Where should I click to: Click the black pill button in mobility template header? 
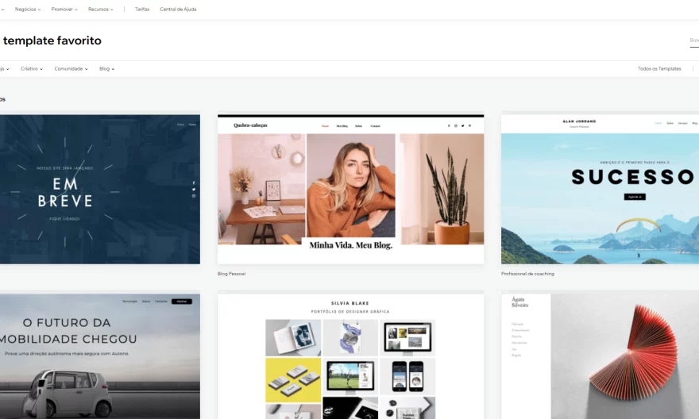tap(181, 302)
